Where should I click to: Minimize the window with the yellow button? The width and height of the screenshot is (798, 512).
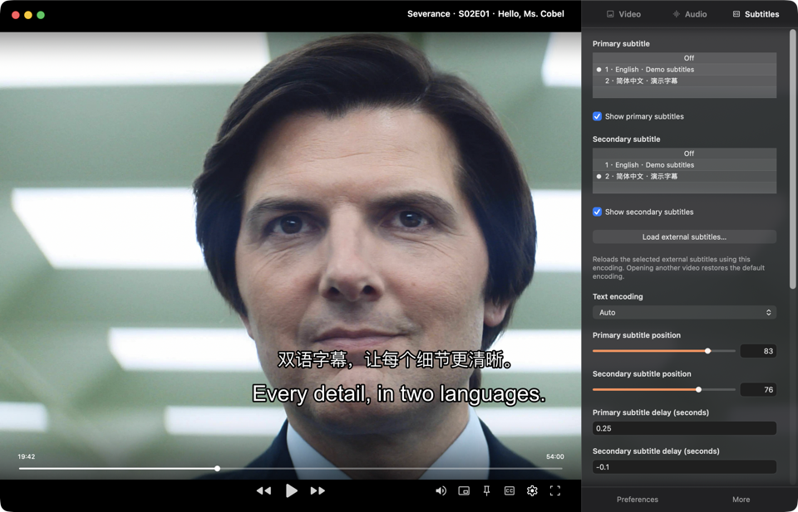tap(28, 15)
